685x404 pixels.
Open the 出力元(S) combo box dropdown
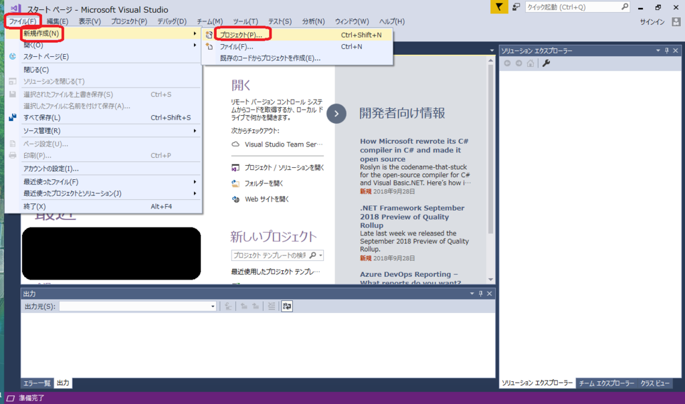tap(213, 306)
